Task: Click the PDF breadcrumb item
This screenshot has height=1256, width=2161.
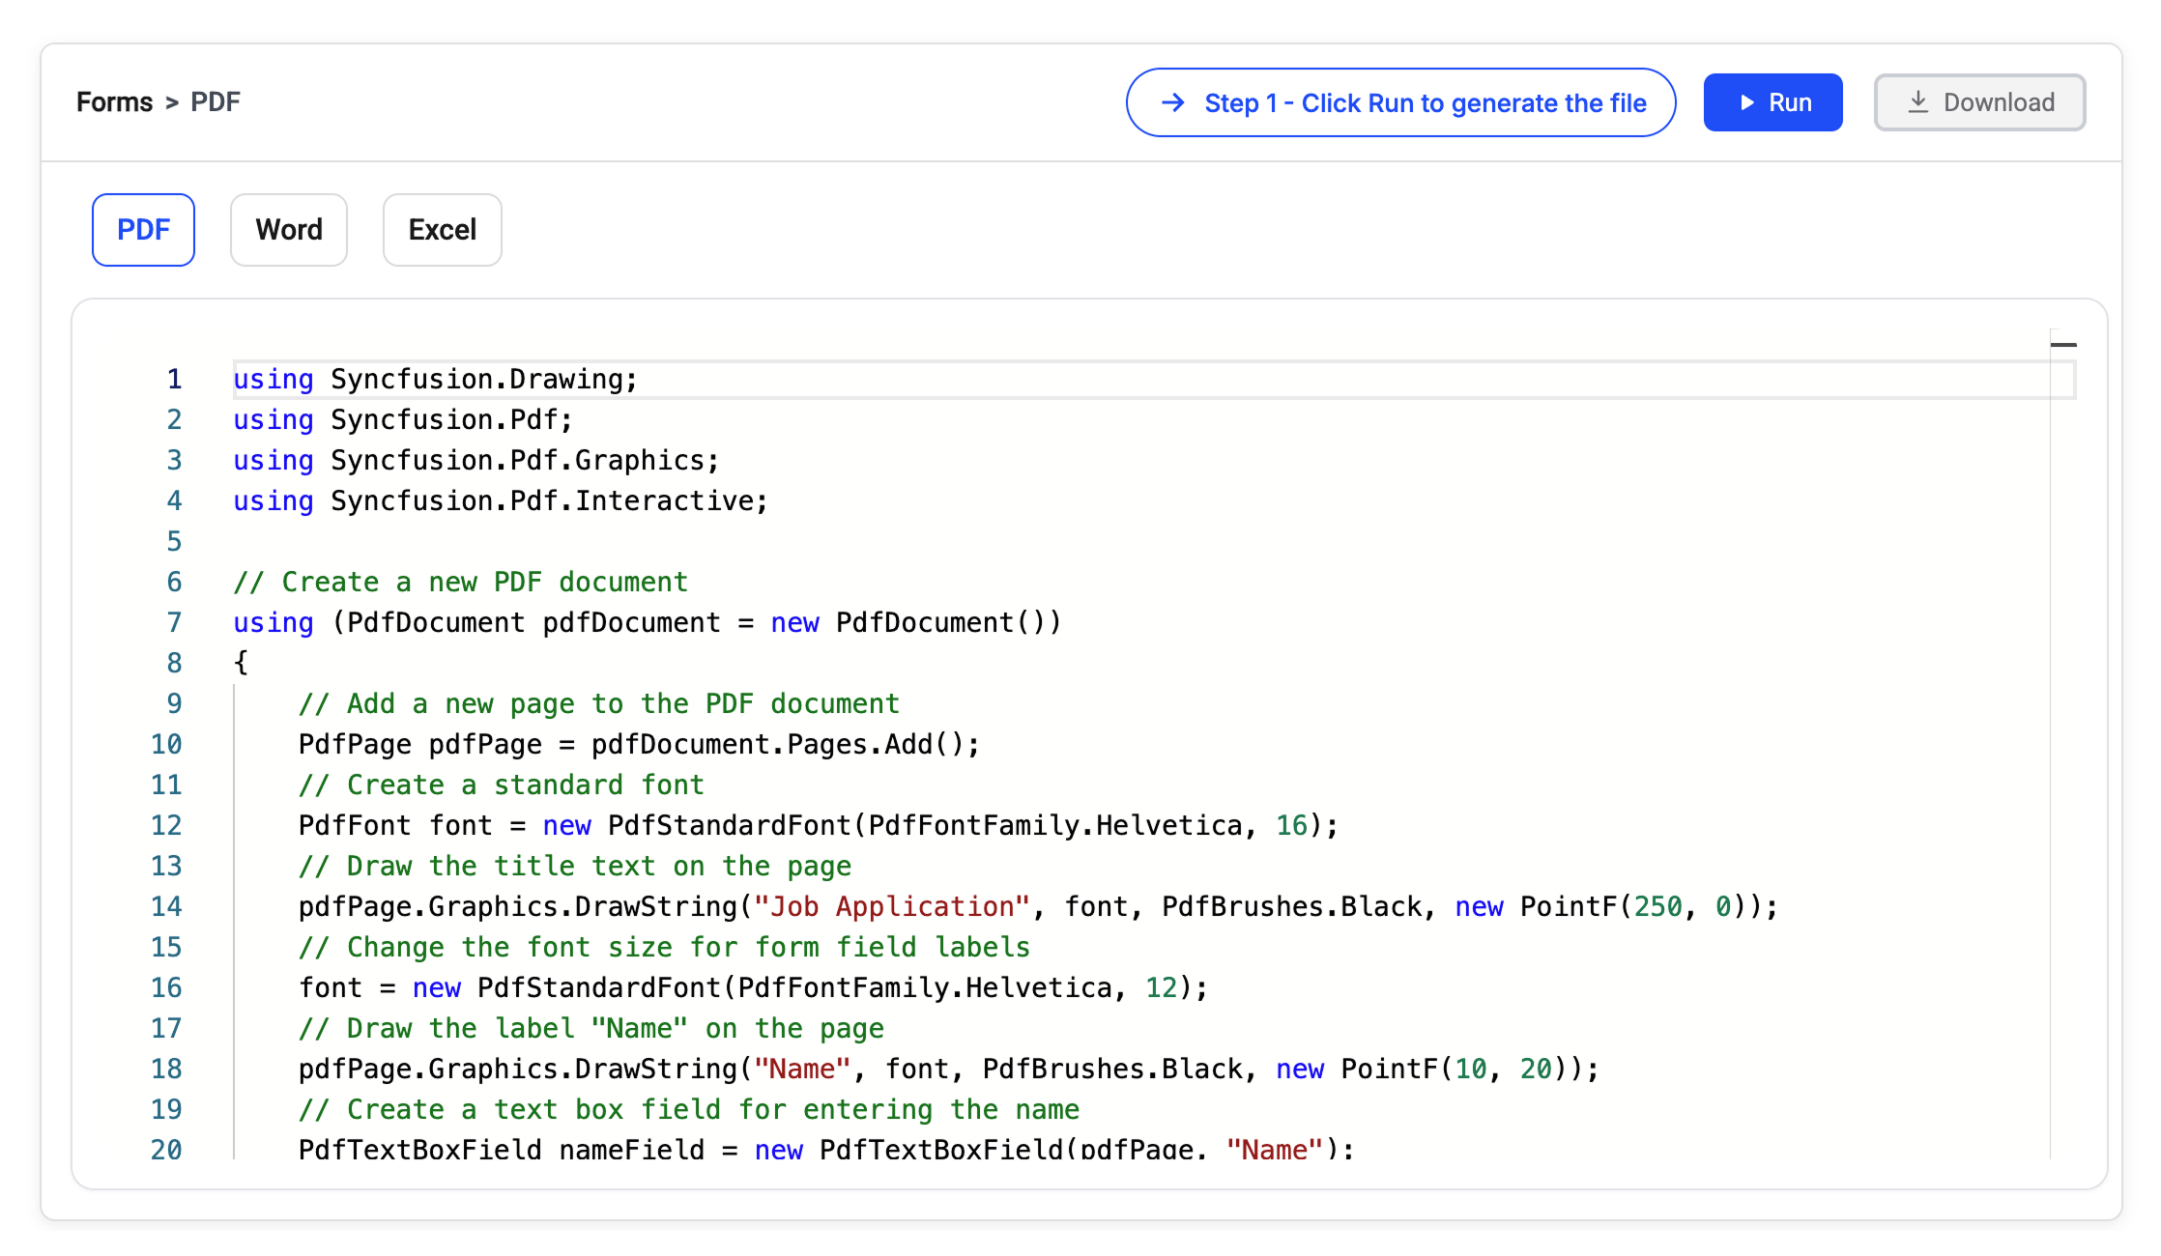Action: (x=216, y=102)
